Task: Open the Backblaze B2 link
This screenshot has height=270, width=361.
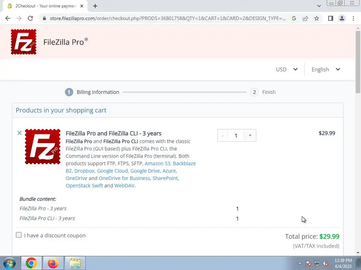Action: [x=131, y=167]
